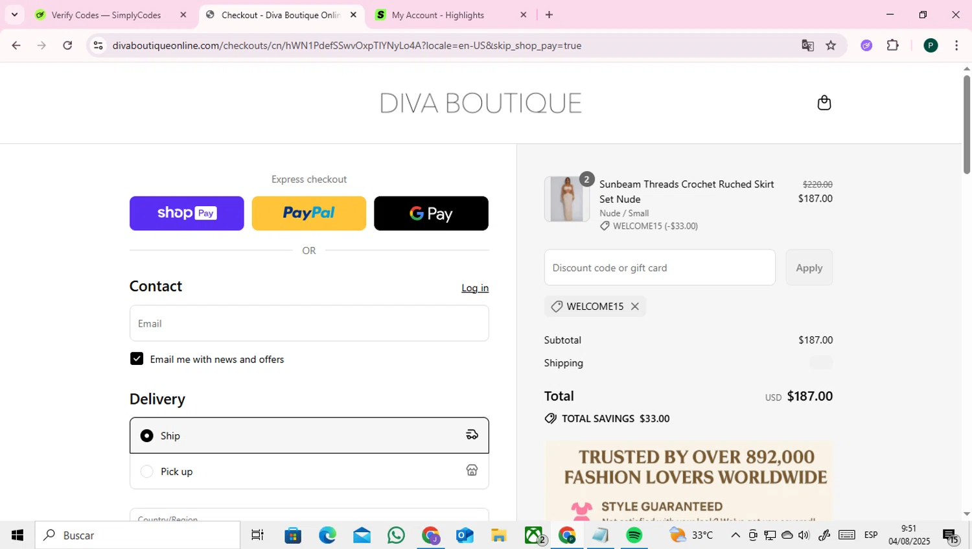Pay with PayPal express button

point(308,213)
